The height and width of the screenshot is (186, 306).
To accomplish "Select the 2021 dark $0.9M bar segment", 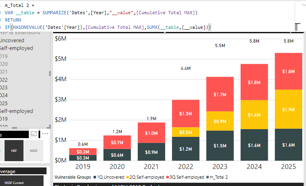I will 151,152.
